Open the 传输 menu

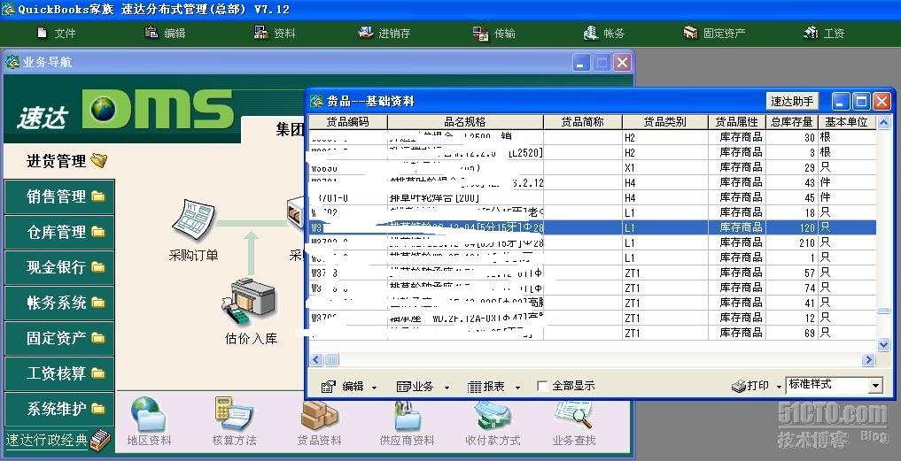493,34
